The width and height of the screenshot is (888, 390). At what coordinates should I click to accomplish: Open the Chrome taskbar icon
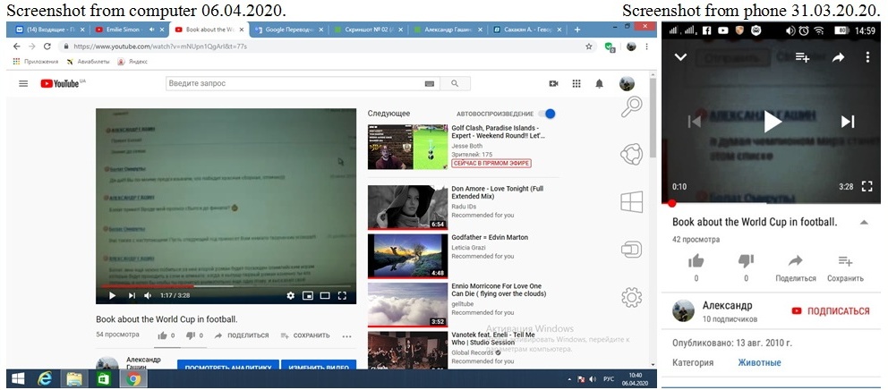pos(133,378)
